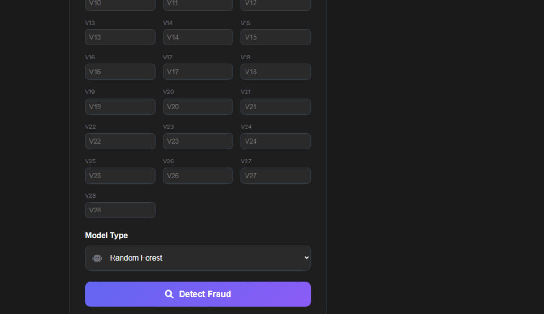Click into the V16 field

click(x=120, y=72)
